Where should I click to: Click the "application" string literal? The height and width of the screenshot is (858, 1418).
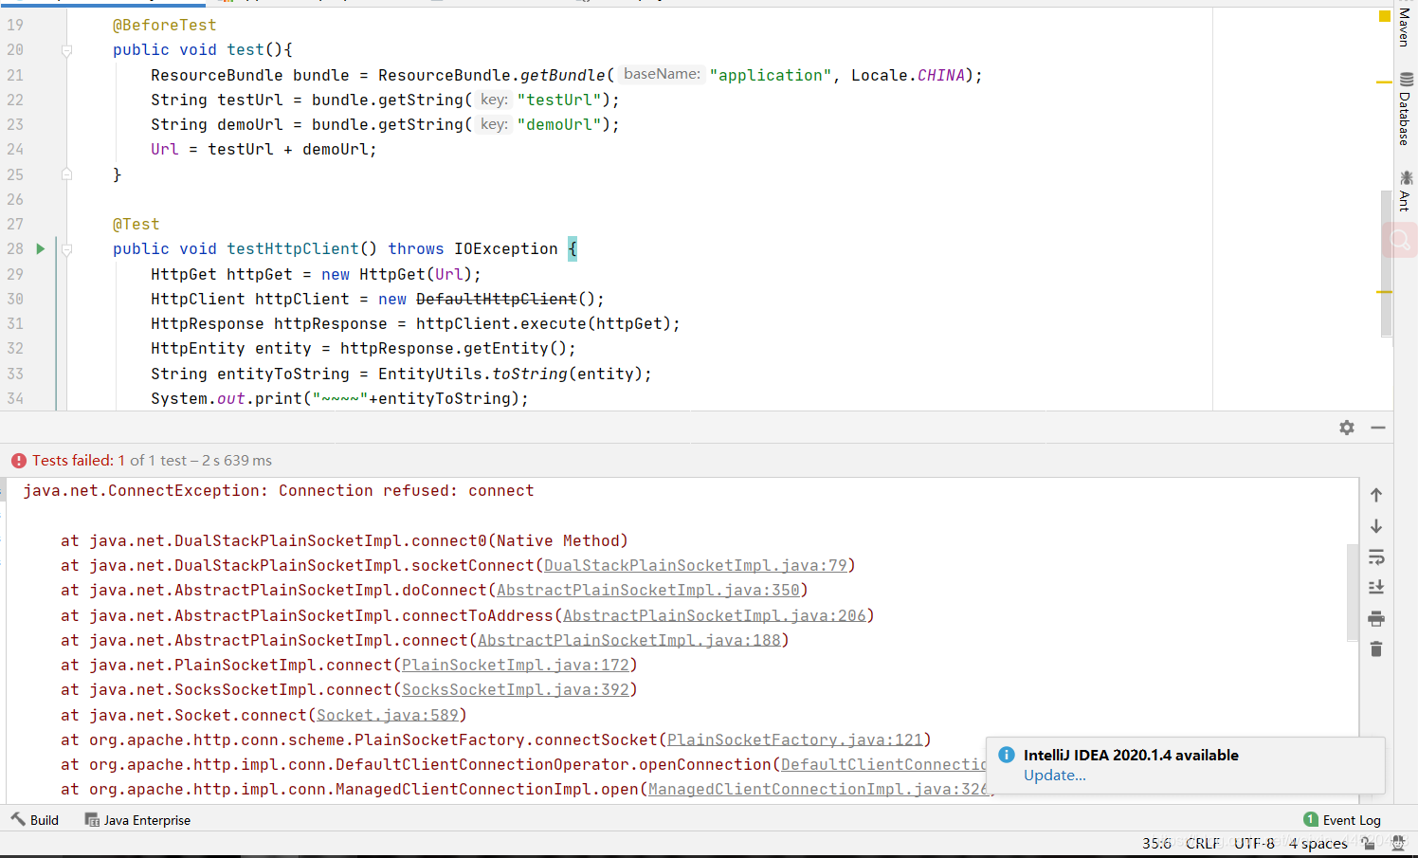coord(771,76)
